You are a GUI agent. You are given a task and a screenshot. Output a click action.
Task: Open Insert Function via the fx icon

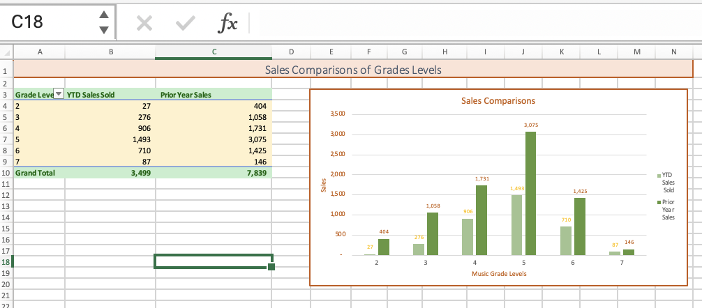coord(227,24)
